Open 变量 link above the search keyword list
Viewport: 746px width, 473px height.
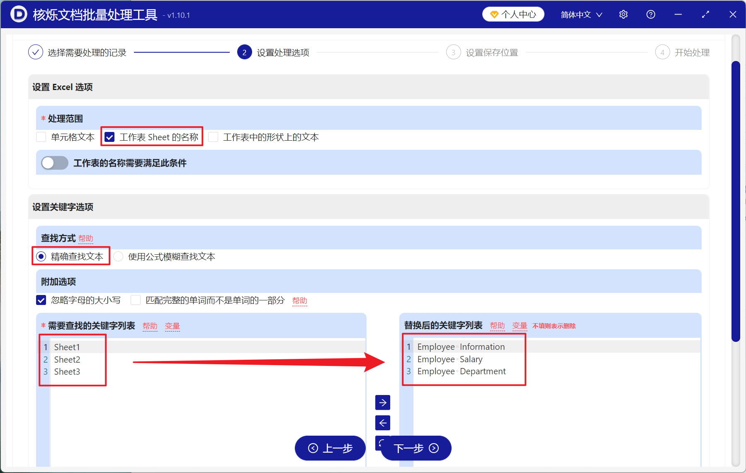(x=172, y=326)
